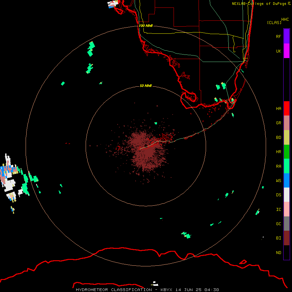Click the ND legend label
This screenshot has height=292, width=292.
pos(278,252)
